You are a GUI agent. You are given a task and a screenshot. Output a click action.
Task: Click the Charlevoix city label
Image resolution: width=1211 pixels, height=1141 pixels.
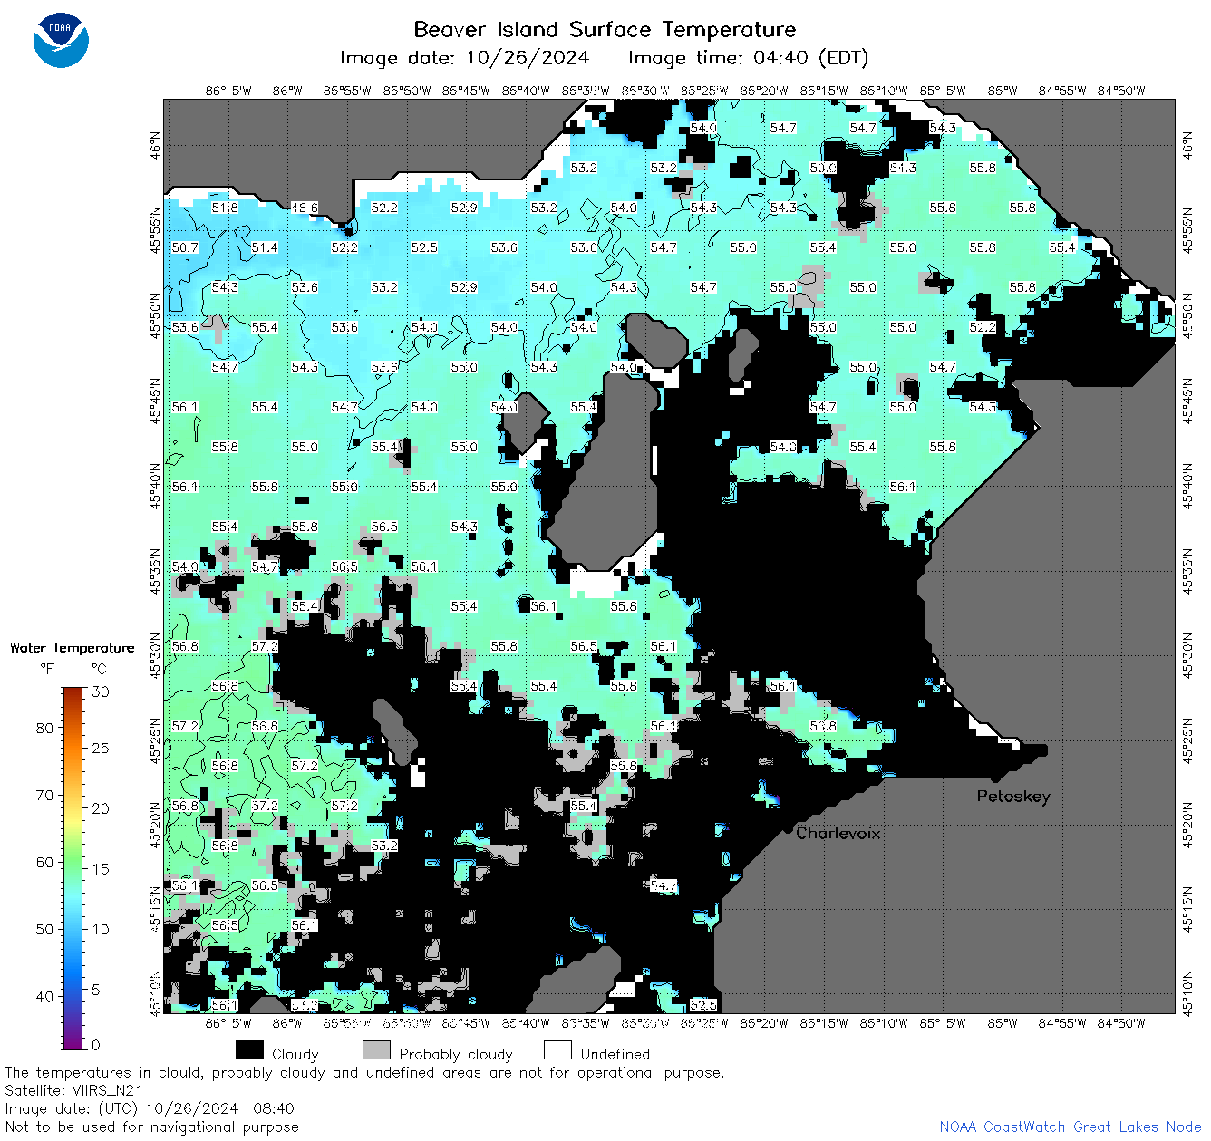pos(838,833)
